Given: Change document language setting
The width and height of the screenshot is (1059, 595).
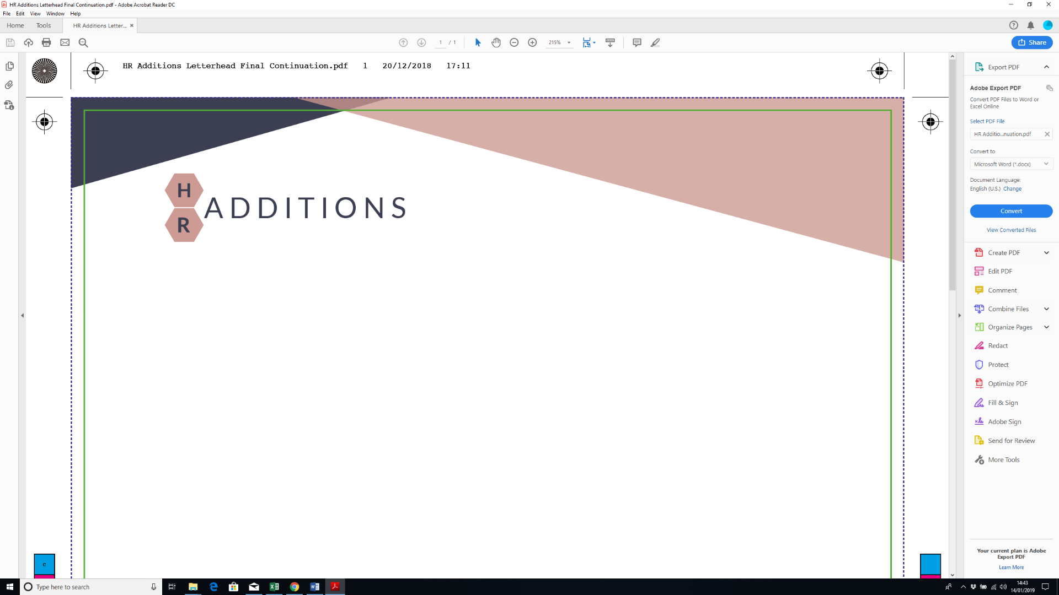Looking at the screenshot, I should [x=1013, y=188].
